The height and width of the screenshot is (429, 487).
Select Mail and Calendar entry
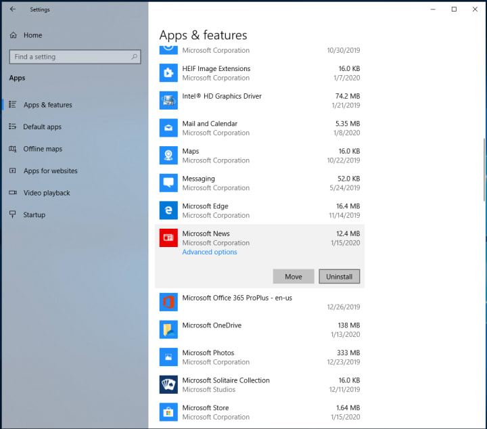[x=259, y=128]
